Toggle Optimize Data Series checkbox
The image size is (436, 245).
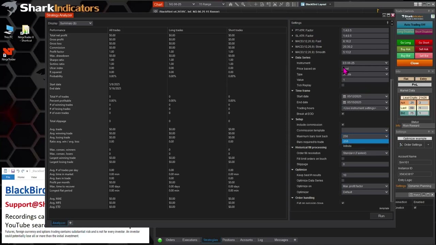tap(343, 180)
